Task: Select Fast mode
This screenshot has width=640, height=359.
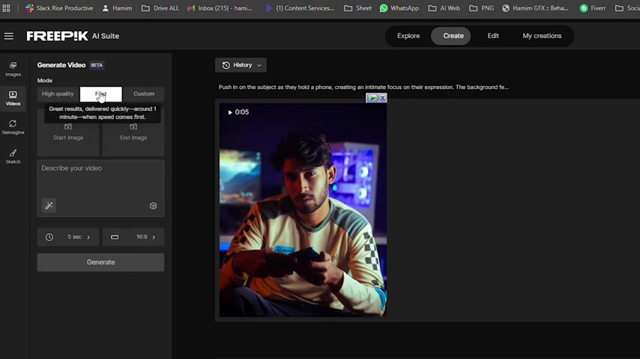Action: coord(101,94)
